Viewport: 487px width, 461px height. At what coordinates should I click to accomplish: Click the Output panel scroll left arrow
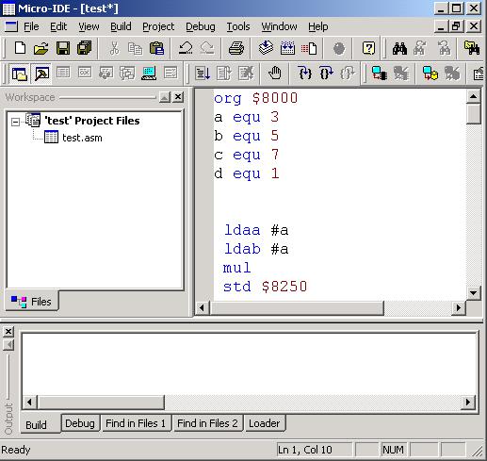[x=29, y=402]
